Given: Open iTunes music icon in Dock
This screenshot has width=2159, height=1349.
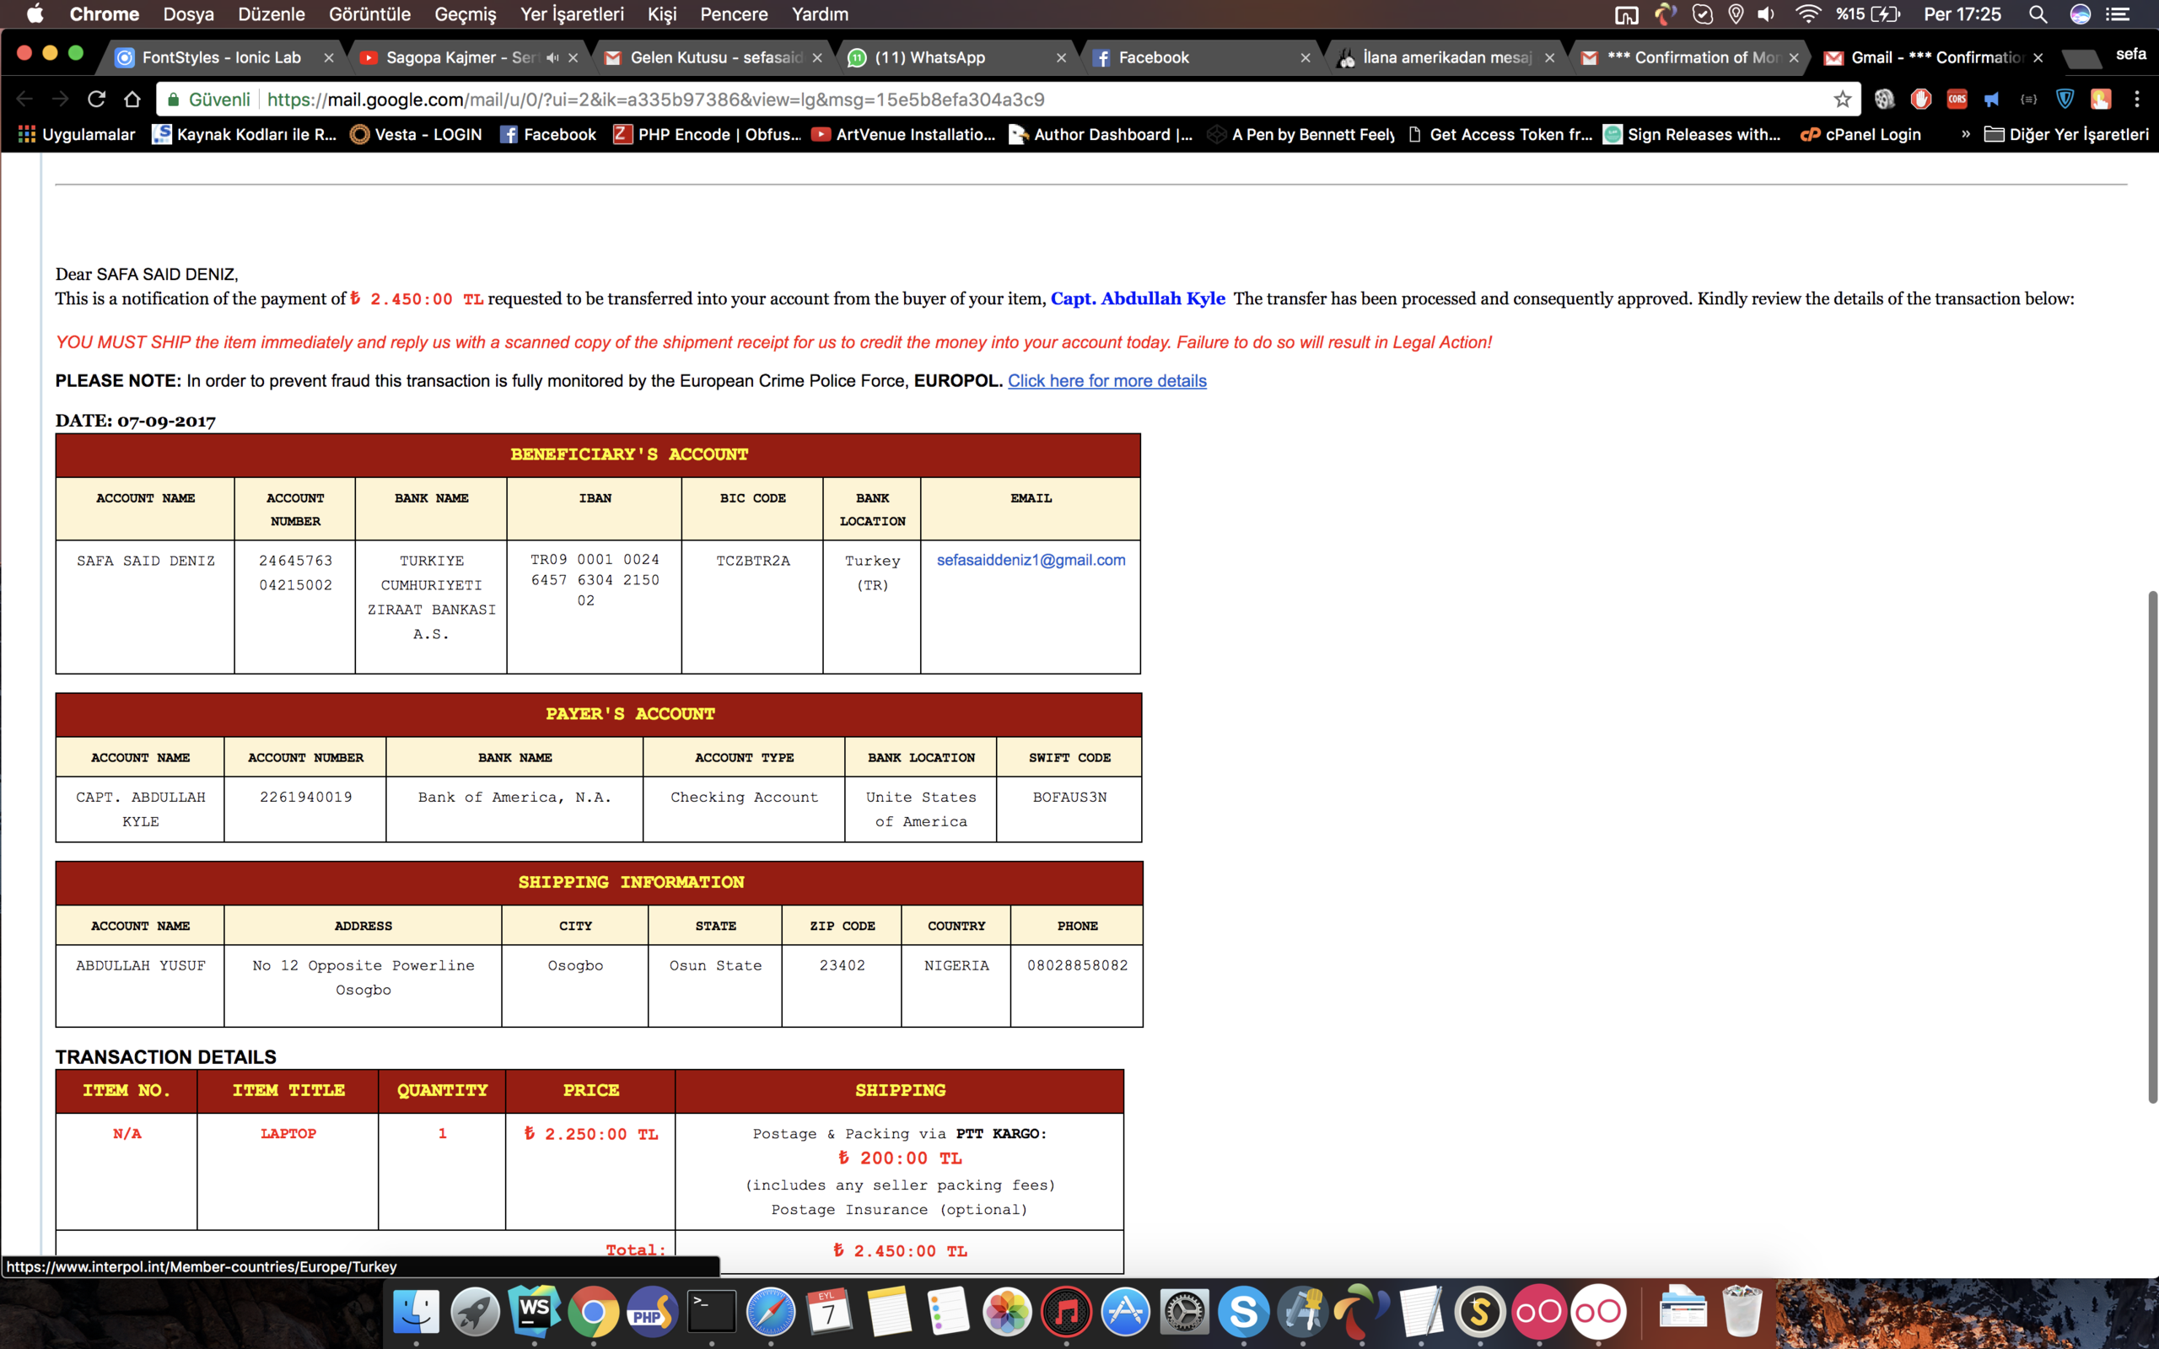Looking at the screenshot, I should point(1066,1313).
